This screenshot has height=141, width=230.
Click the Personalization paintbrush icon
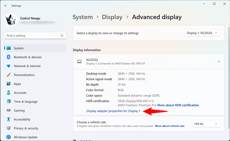click(9, 75)
